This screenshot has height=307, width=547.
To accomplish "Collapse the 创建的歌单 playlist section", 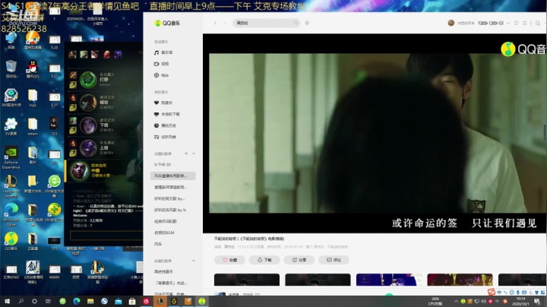I will [194, 153].
